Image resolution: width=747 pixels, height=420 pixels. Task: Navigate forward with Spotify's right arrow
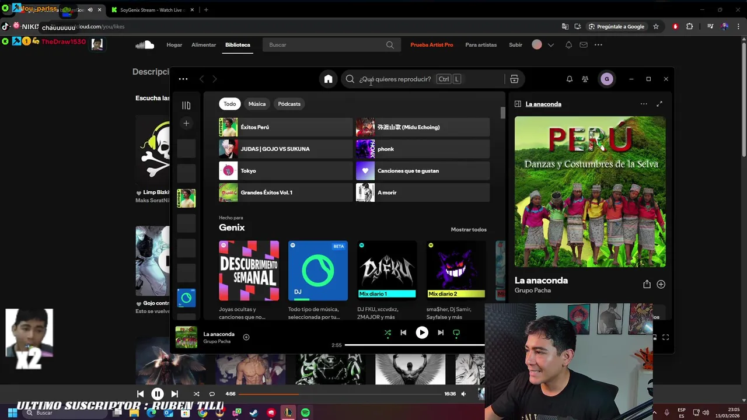[x=215, y=79]
